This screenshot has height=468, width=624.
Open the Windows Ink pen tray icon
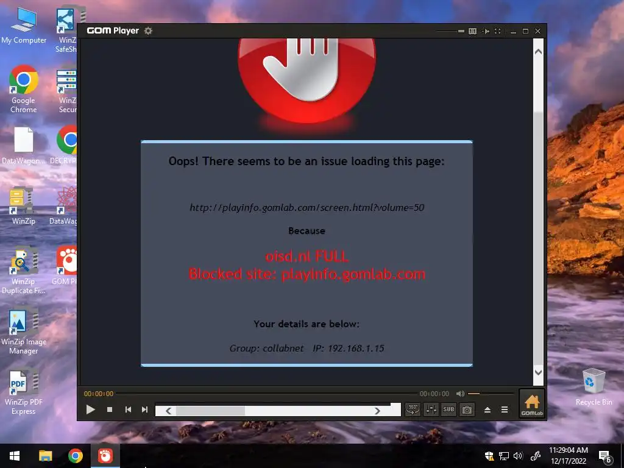536,456
